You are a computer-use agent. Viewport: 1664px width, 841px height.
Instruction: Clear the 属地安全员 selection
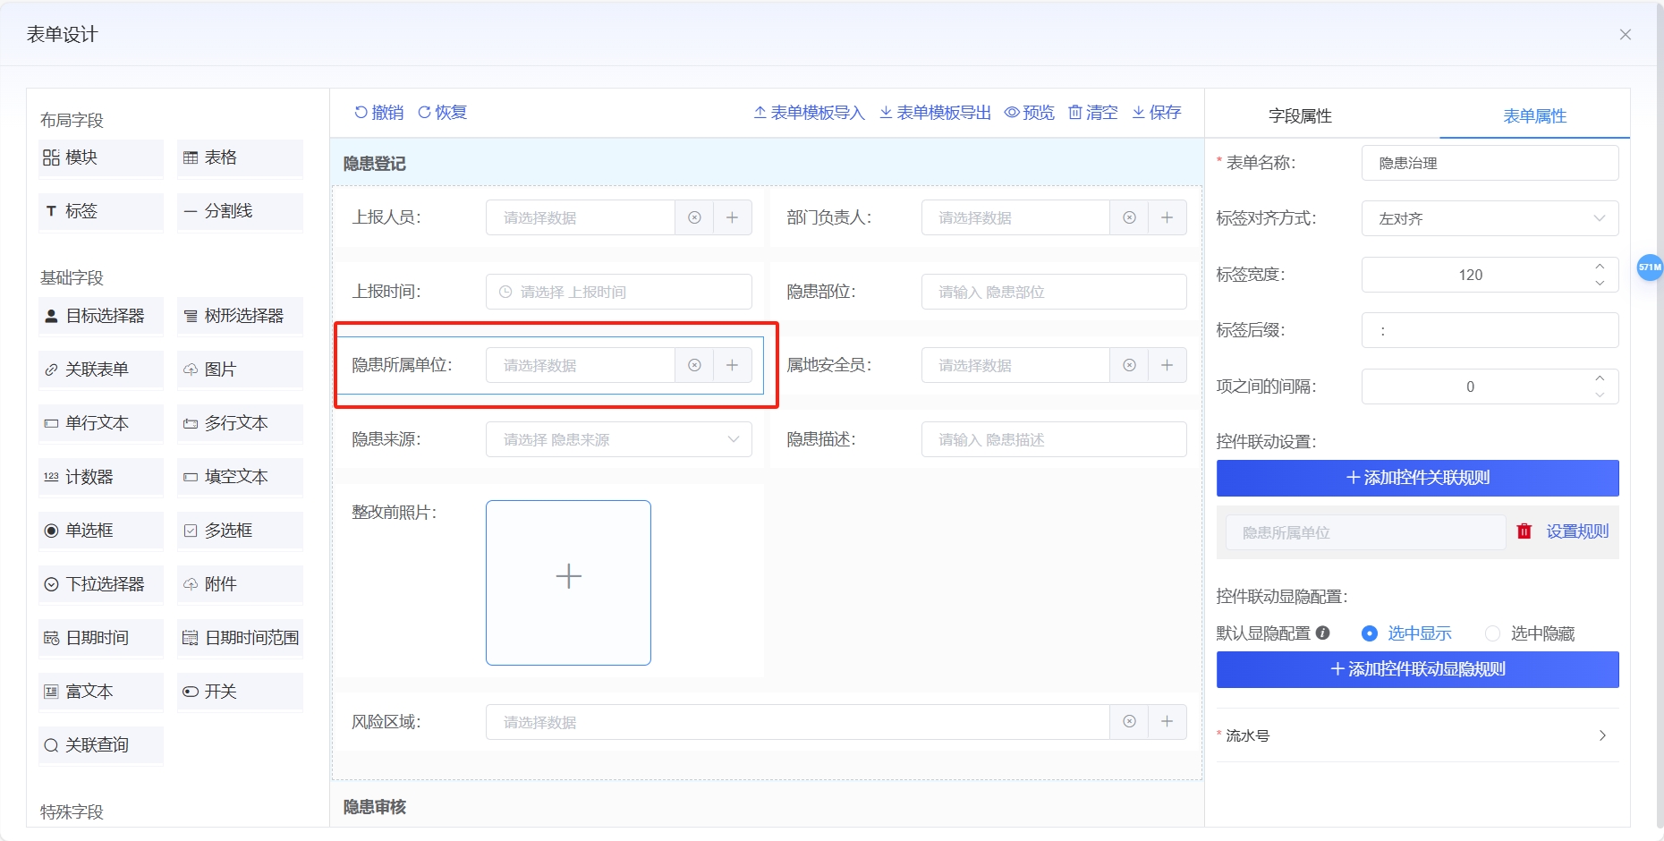(1129, 365)
